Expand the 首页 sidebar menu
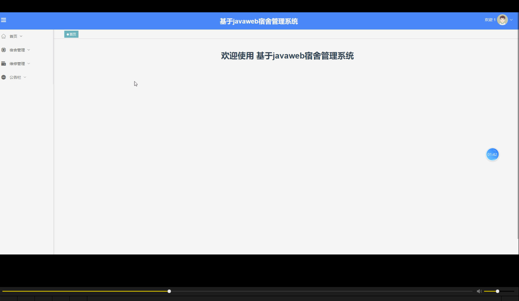519x301 pixels. (14, 36)
